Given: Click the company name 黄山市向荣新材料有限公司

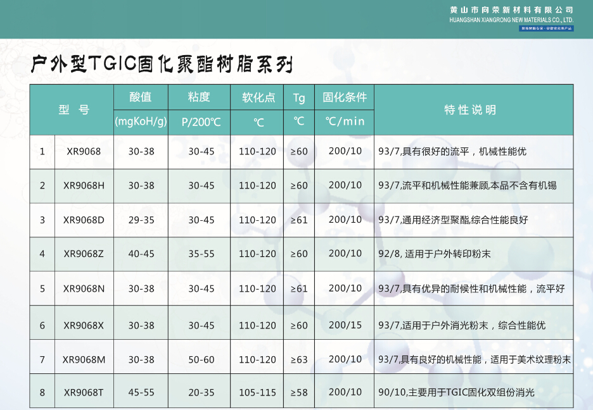Looking at the screenshot, I should tap(511, 10).
